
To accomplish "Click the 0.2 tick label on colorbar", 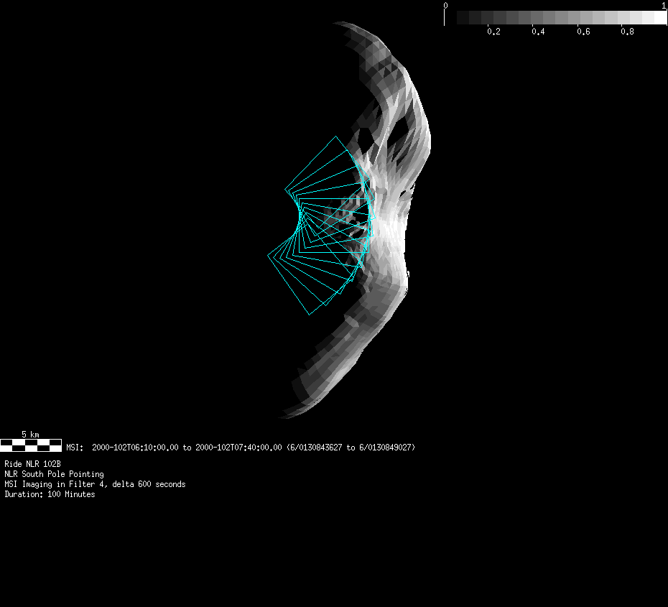I will coord(493,32).
